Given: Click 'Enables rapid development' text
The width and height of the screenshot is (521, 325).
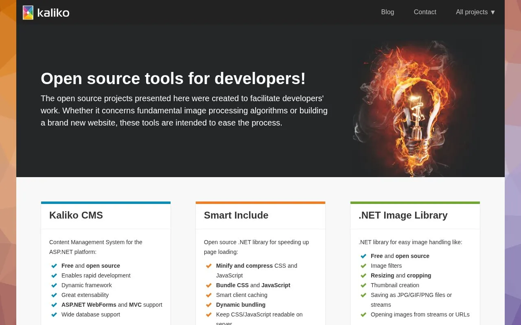Looking at the screenshot, I should click(x=96, y=275).
